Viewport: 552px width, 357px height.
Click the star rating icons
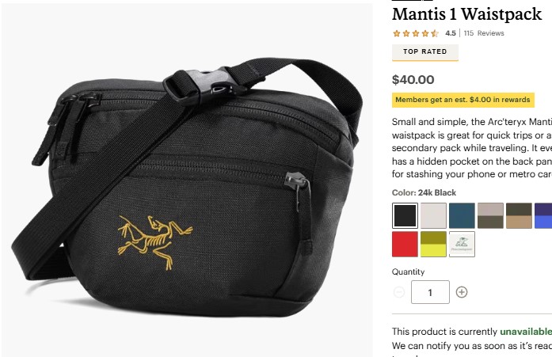click(x=416, y=33)
